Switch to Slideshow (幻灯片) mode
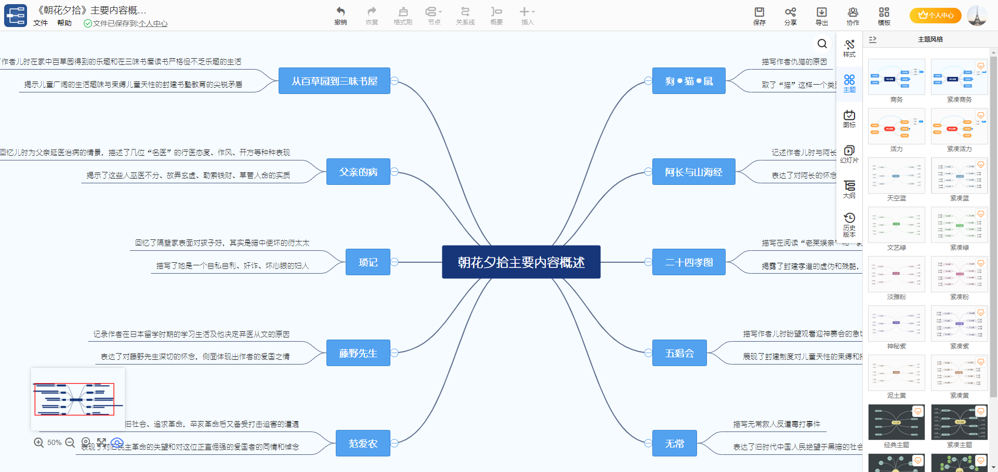This screenshot has width=998, height=472. click(849, 154)
